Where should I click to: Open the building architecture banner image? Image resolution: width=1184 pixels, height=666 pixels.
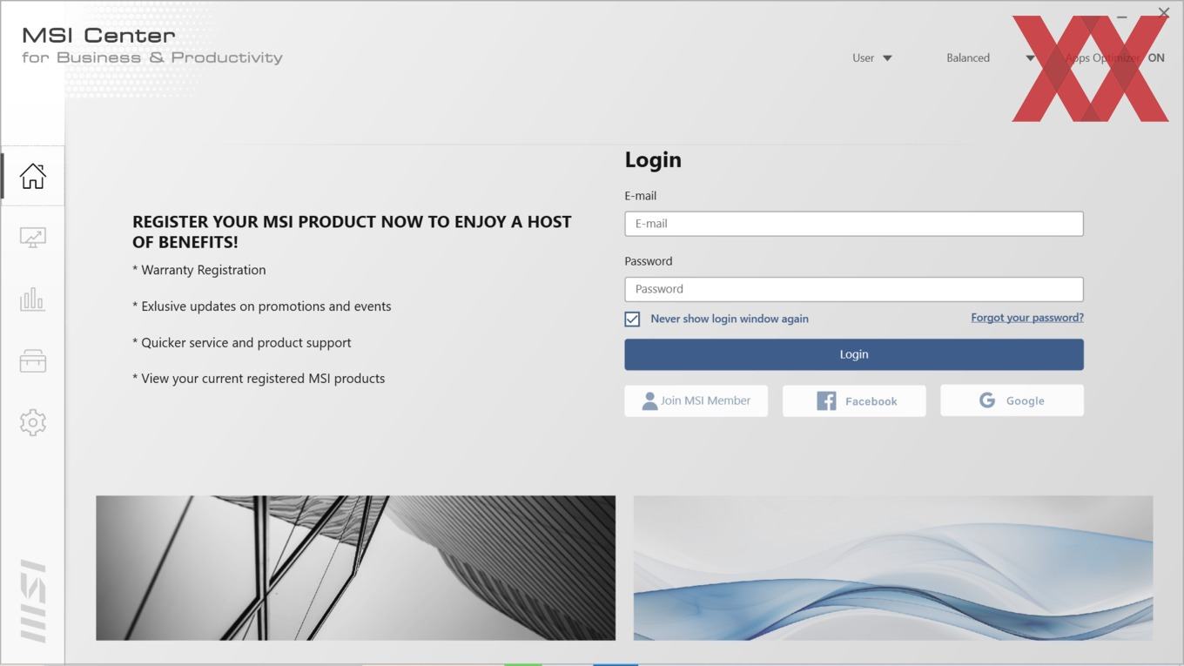coord(355,568)
